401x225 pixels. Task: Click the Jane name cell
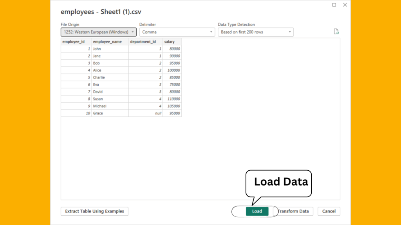point(110,56)
